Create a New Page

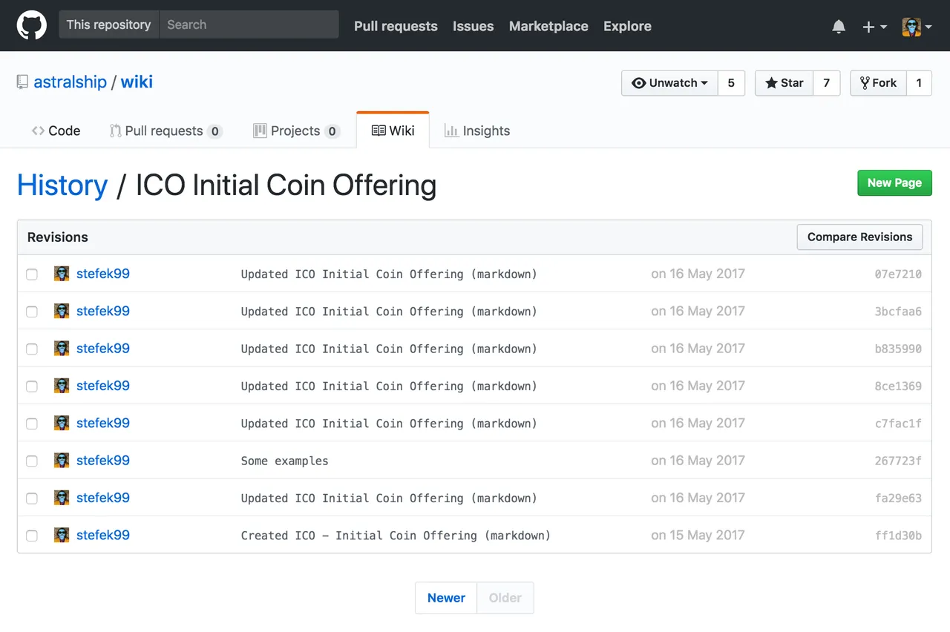point(894,183)
